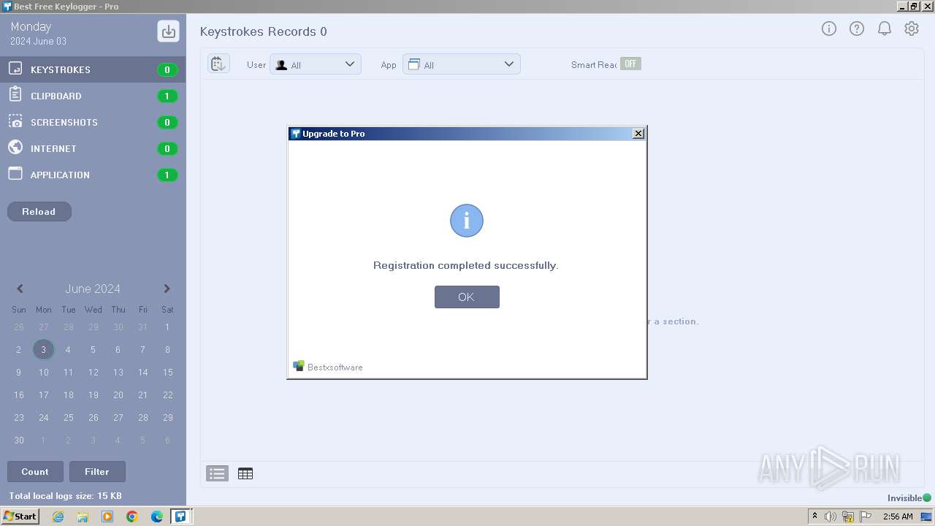Click the Bestxsoftware logo icon
The image size is (935, 526).
tap(299, 366)
